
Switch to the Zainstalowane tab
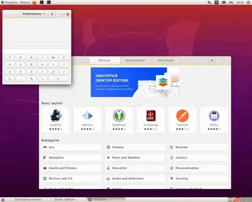(x=135, y=60)
